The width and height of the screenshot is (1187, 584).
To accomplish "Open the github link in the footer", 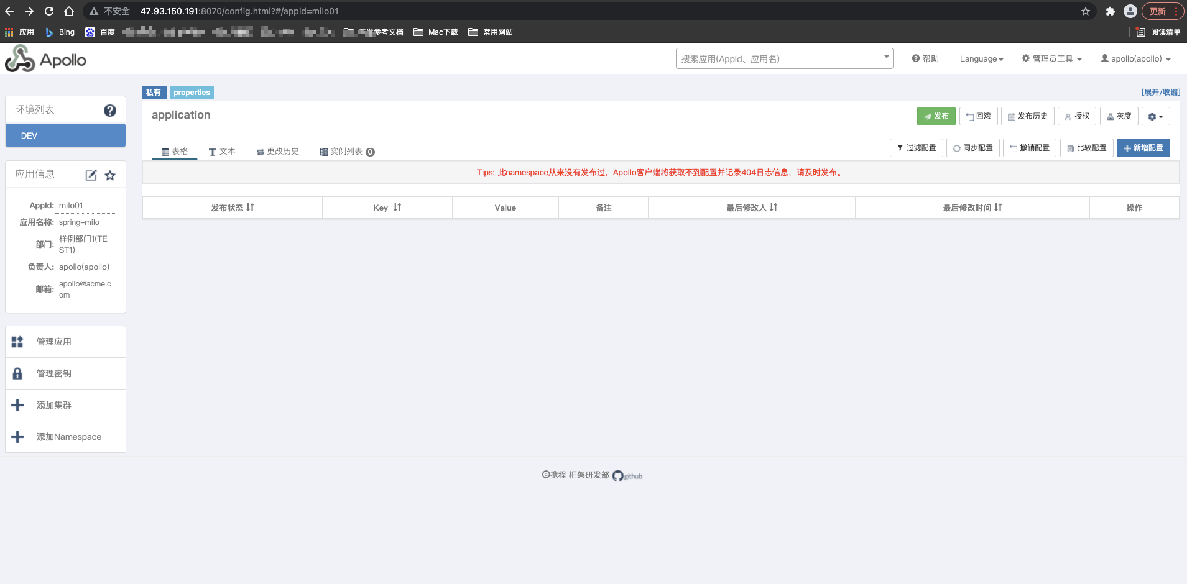I will tap(627, 475).
